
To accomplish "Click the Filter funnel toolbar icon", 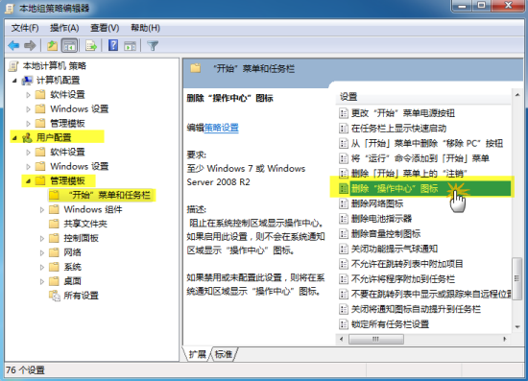I will click(x=153, y=46).
